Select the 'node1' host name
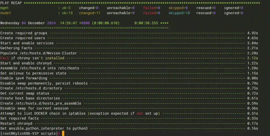This screenshot has height=136, width=270. 5,13
